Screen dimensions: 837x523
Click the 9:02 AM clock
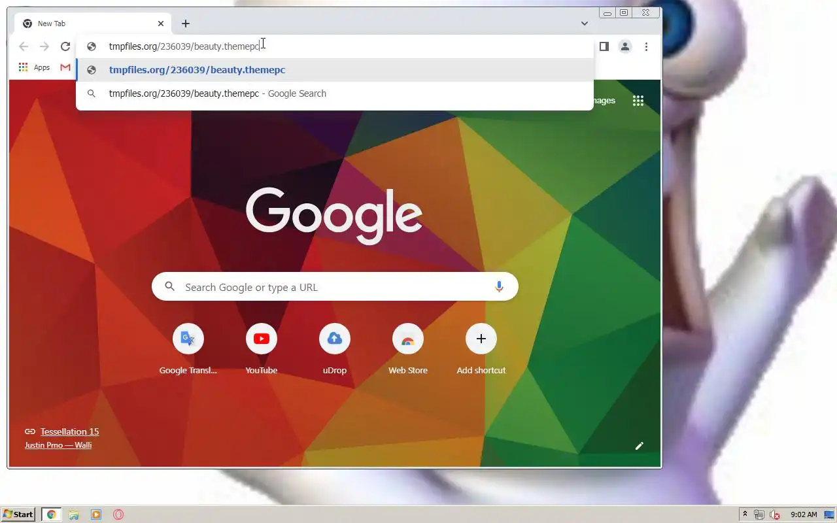pyautogui.click(x=804, y=515)
